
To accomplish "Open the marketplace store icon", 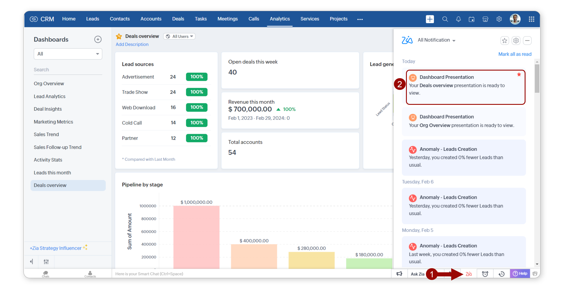I will [x=485, y=19].
